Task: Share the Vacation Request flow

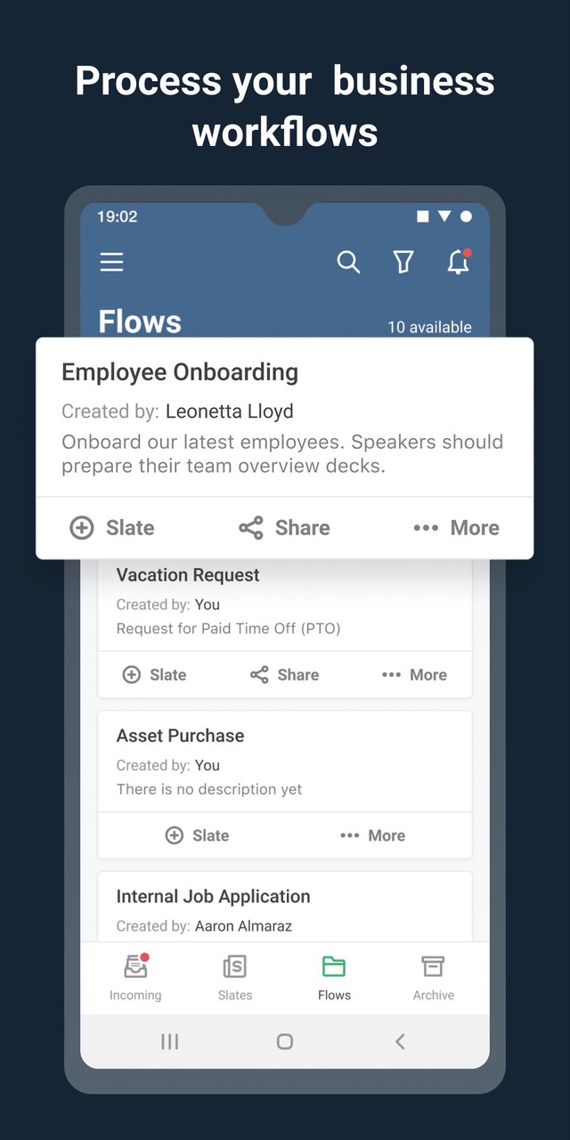Action: [x=283, y=674]
